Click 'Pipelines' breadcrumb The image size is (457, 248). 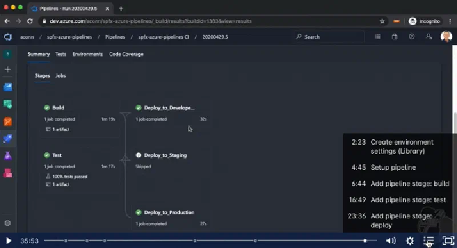pos(115,37)
